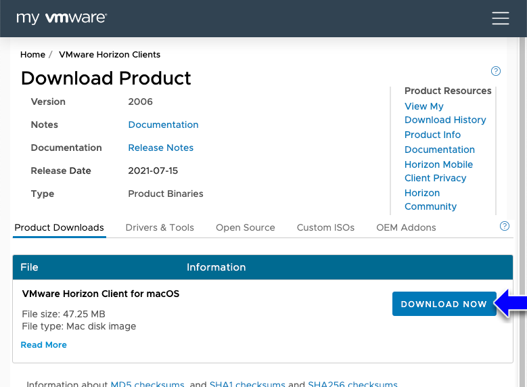Open Horizon Community link
The width and height of the screenshot is (527, 387).
coord(430,200)
